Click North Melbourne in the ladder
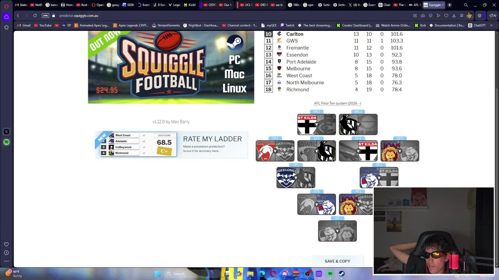This screenshot has width=499, height=280. [334, 82]
